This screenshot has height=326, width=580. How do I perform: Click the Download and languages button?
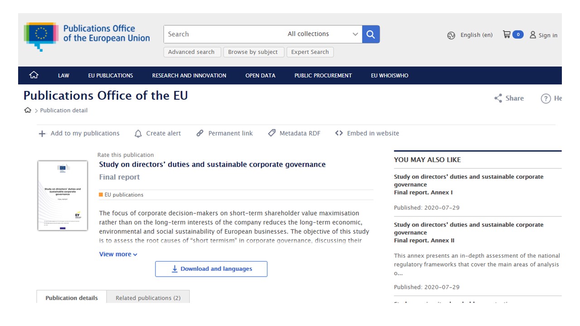pyautogui.click(x=211, y=269)
